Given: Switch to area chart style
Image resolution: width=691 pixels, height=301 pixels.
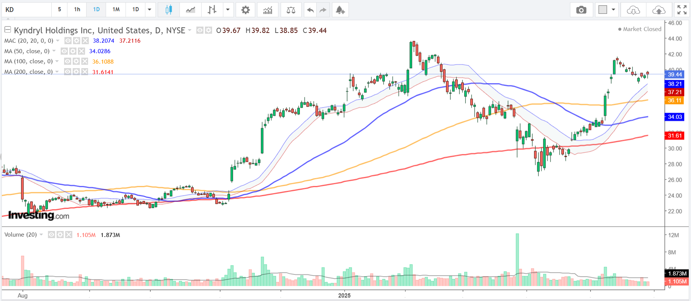Looking at the screenshot, I should tap(190, 10).
